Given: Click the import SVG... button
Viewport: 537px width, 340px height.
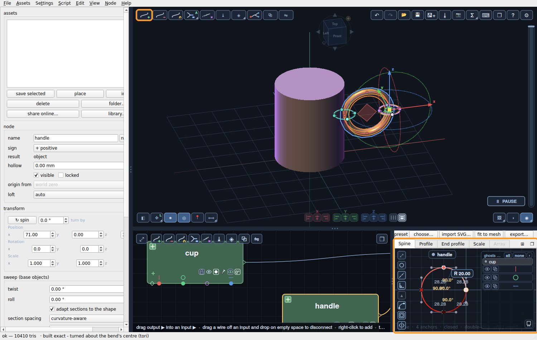Looking at the screenshot, I should (x=456, y=234).
